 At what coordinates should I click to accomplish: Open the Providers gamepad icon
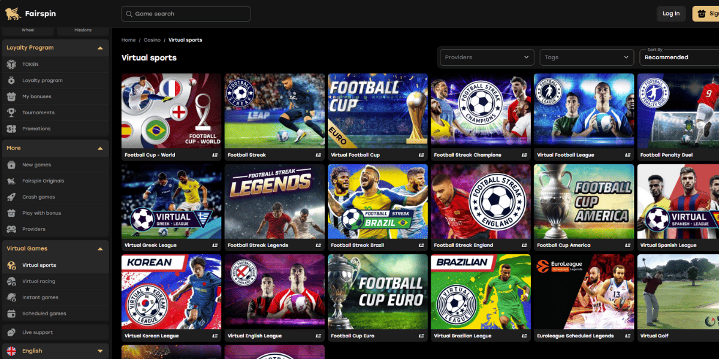11,229
